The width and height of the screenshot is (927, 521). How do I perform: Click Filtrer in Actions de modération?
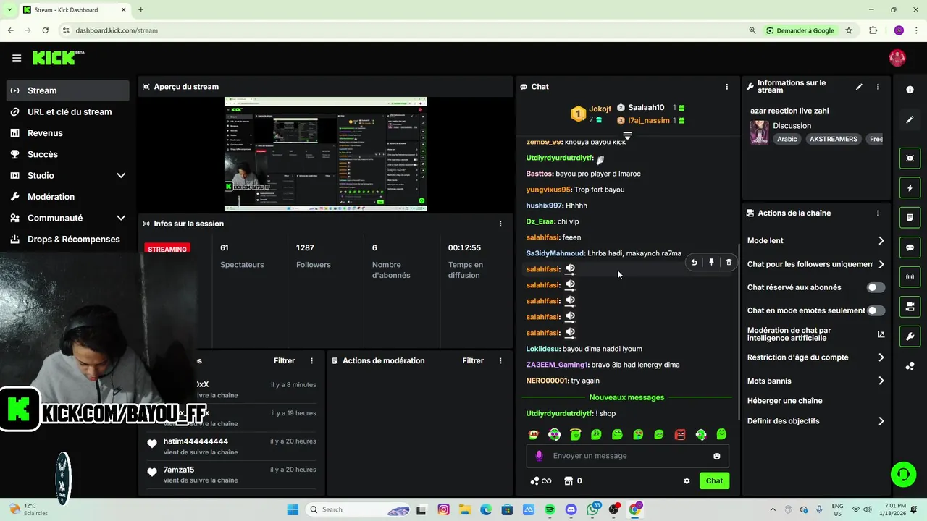(473, 360)
